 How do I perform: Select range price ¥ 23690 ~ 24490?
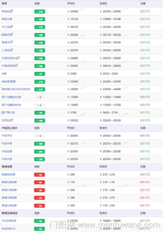pyautogui.click(x=110, y=89)
